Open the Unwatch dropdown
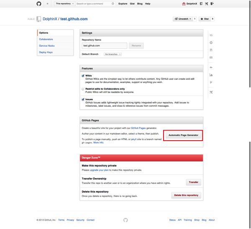 tap(183, 19)
